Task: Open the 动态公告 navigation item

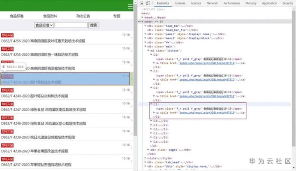Action: (83, 16)
